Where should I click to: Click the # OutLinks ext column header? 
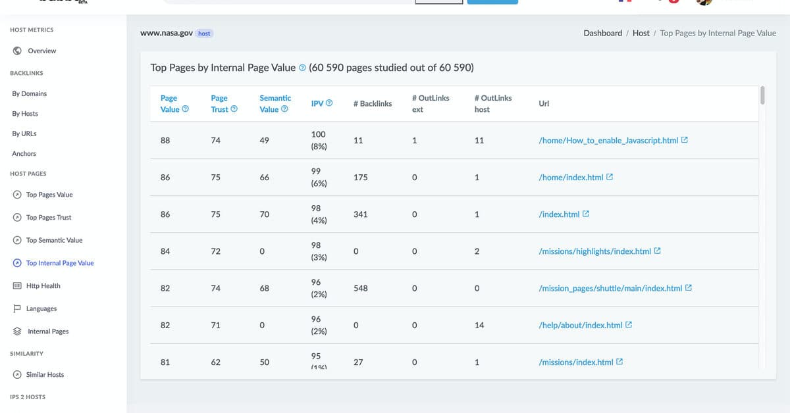click(x=431, y=103)
